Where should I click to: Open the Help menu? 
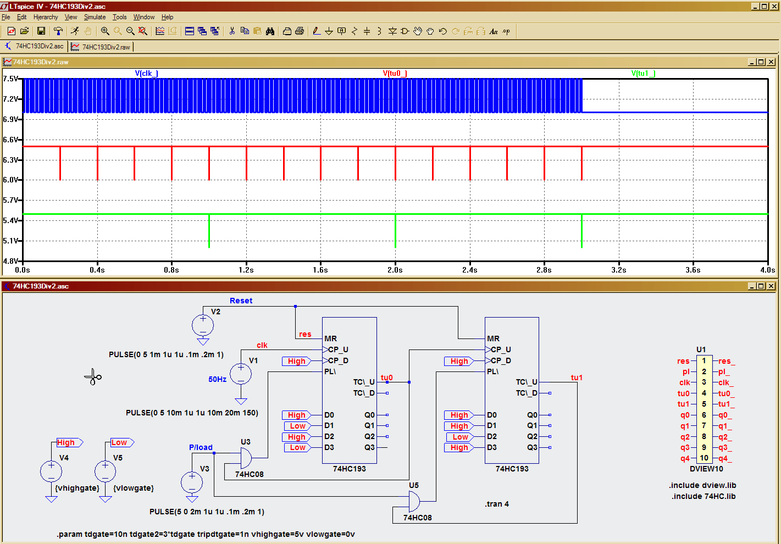pyautogui.click(x=168, y=17)
